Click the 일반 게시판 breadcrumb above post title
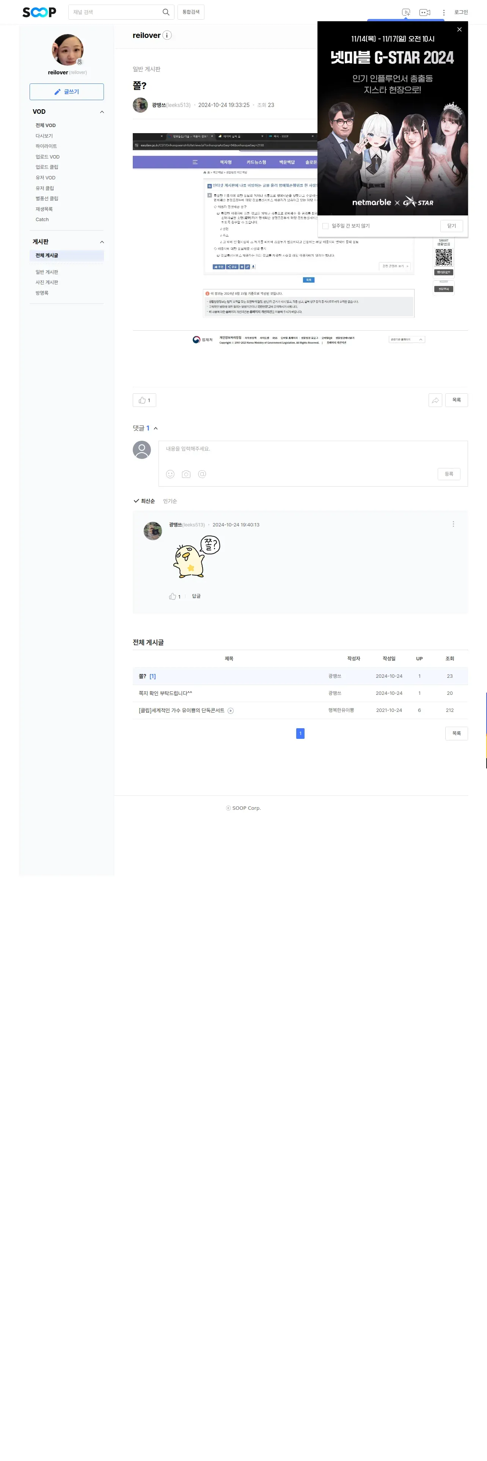Screen dimensions: 487x1461 146,69
